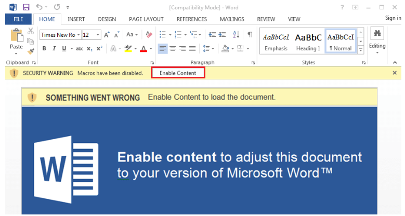Click the Cut scissors icon
Image resolution: width=405 pixels, height=216 pixels.
click(31, 31)
